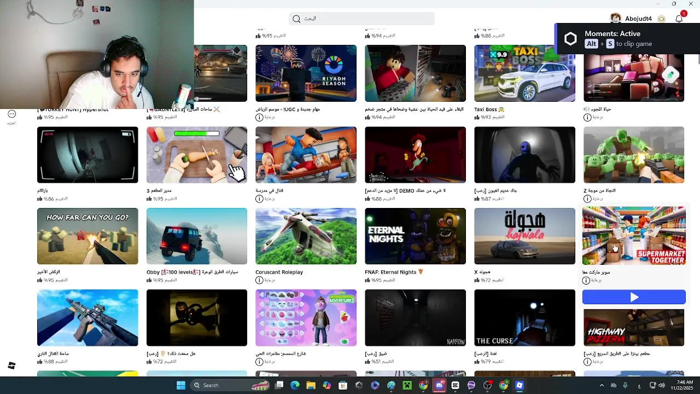The width and height of the screenshot is (700, 394).
Task: Open the Windows Start menu
Action: coord(181,385)
